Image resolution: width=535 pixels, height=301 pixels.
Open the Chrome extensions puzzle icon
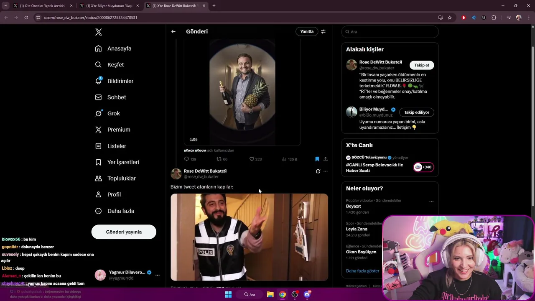click(494, 18)
